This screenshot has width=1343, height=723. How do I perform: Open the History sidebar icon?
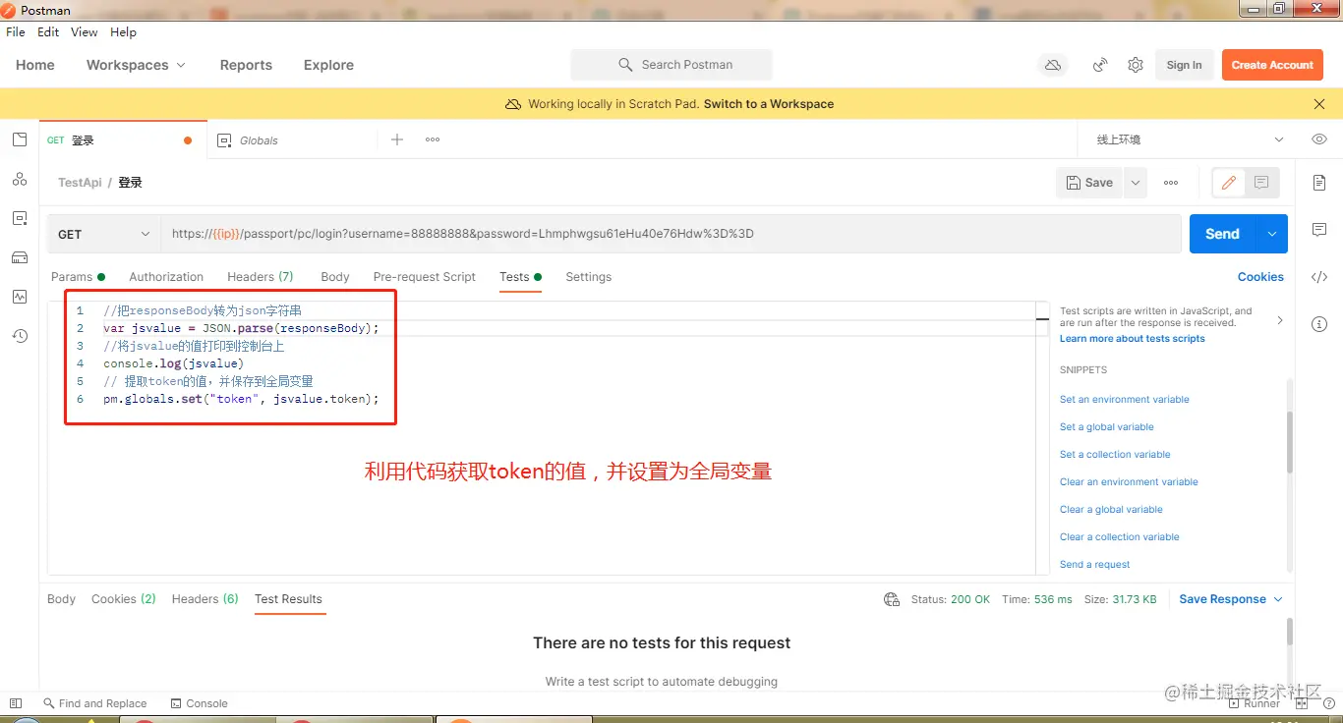tap(20, 336)
